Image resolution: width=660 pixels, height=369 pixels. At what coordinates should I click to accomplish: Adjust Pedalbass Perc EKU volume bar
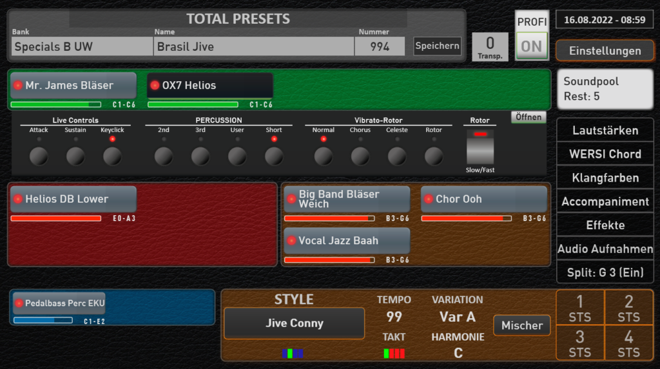43,321
